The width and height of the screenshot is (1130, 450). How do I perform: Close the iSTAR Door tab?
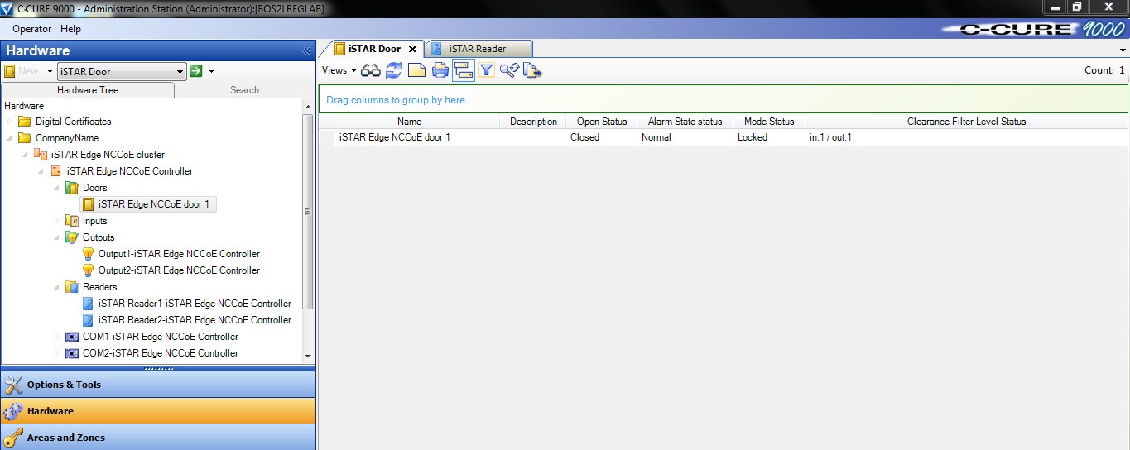click(x=412, y=49)
